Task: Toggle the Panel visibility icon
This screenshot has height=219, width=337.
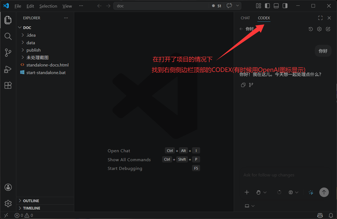Action: (x=276, y=5)
